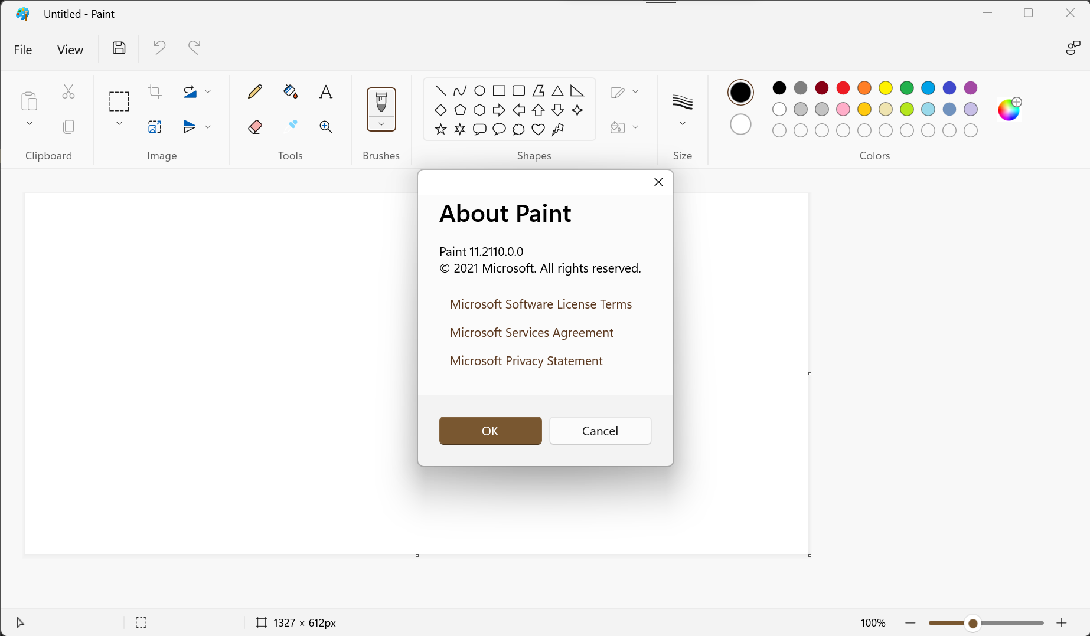Select Color 2 white swatch
Image resolution: width=1090 pixels, height=636 pixels.
point(740,124)
